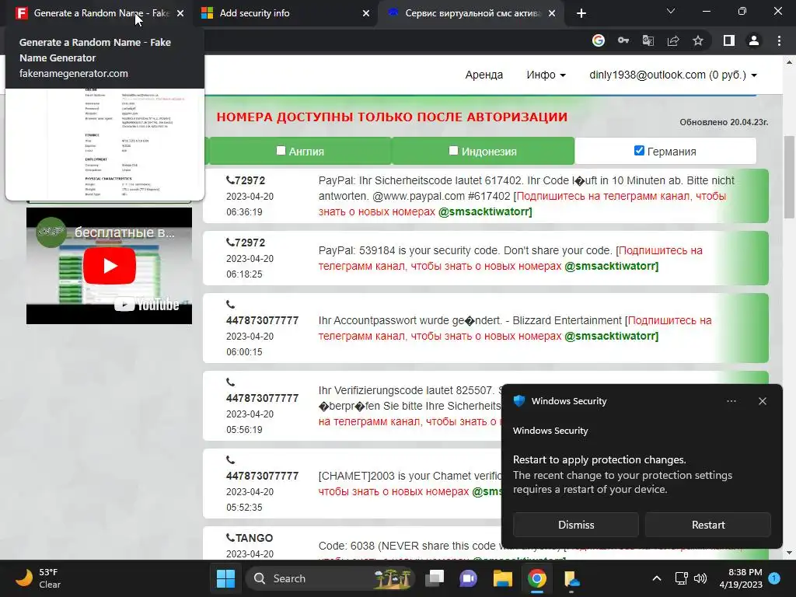This screenshot has width=796, height=597.
Task: Open the clock showing 8:38 PM
Action: tap(741, 578)
